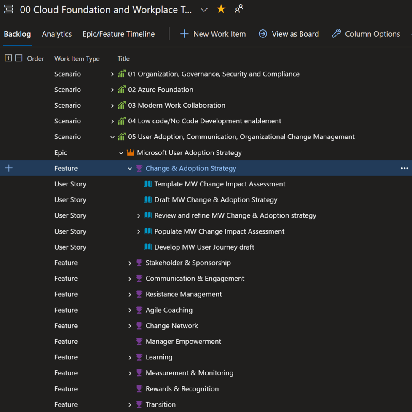Click the backlog levels icon at top left
The width and height of the screenshot is (412, 412).
coord(8,8)
